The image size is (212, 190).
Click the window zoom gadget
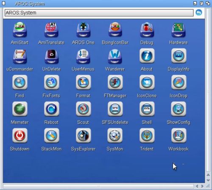click(x=201, y=3)
